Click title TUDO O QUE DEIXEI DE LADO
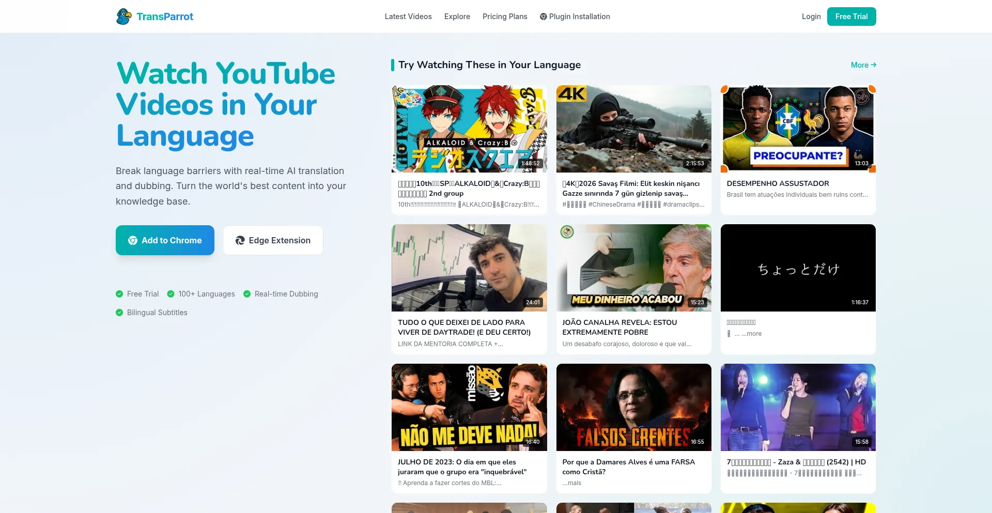Image resolution: width=992 pixels, height=513 pixels. point(464,328)
